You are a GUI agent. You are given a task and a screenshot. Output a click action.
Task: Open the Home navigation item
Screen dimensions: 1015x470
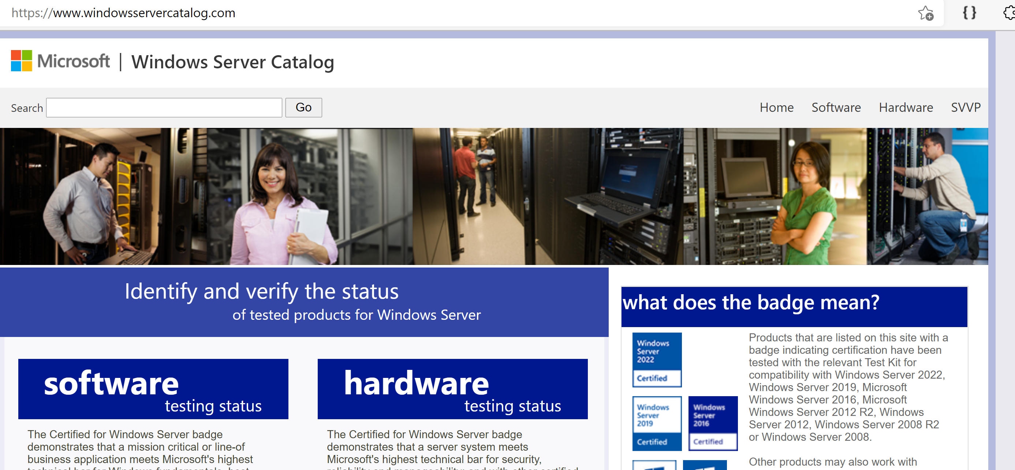pyautogui.click(x=776, y=107)
